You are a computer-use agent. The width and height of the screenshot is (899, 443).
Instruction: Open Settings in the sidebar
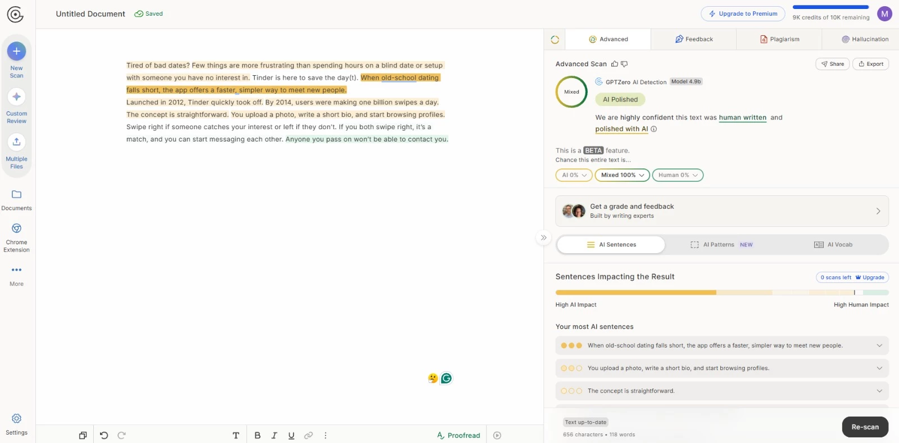[x=16, y=424]
